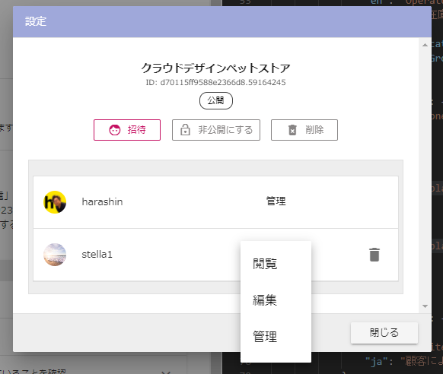Close dialog with 閉じる button
The image size is (443, 374).
[x=384, y=333]
